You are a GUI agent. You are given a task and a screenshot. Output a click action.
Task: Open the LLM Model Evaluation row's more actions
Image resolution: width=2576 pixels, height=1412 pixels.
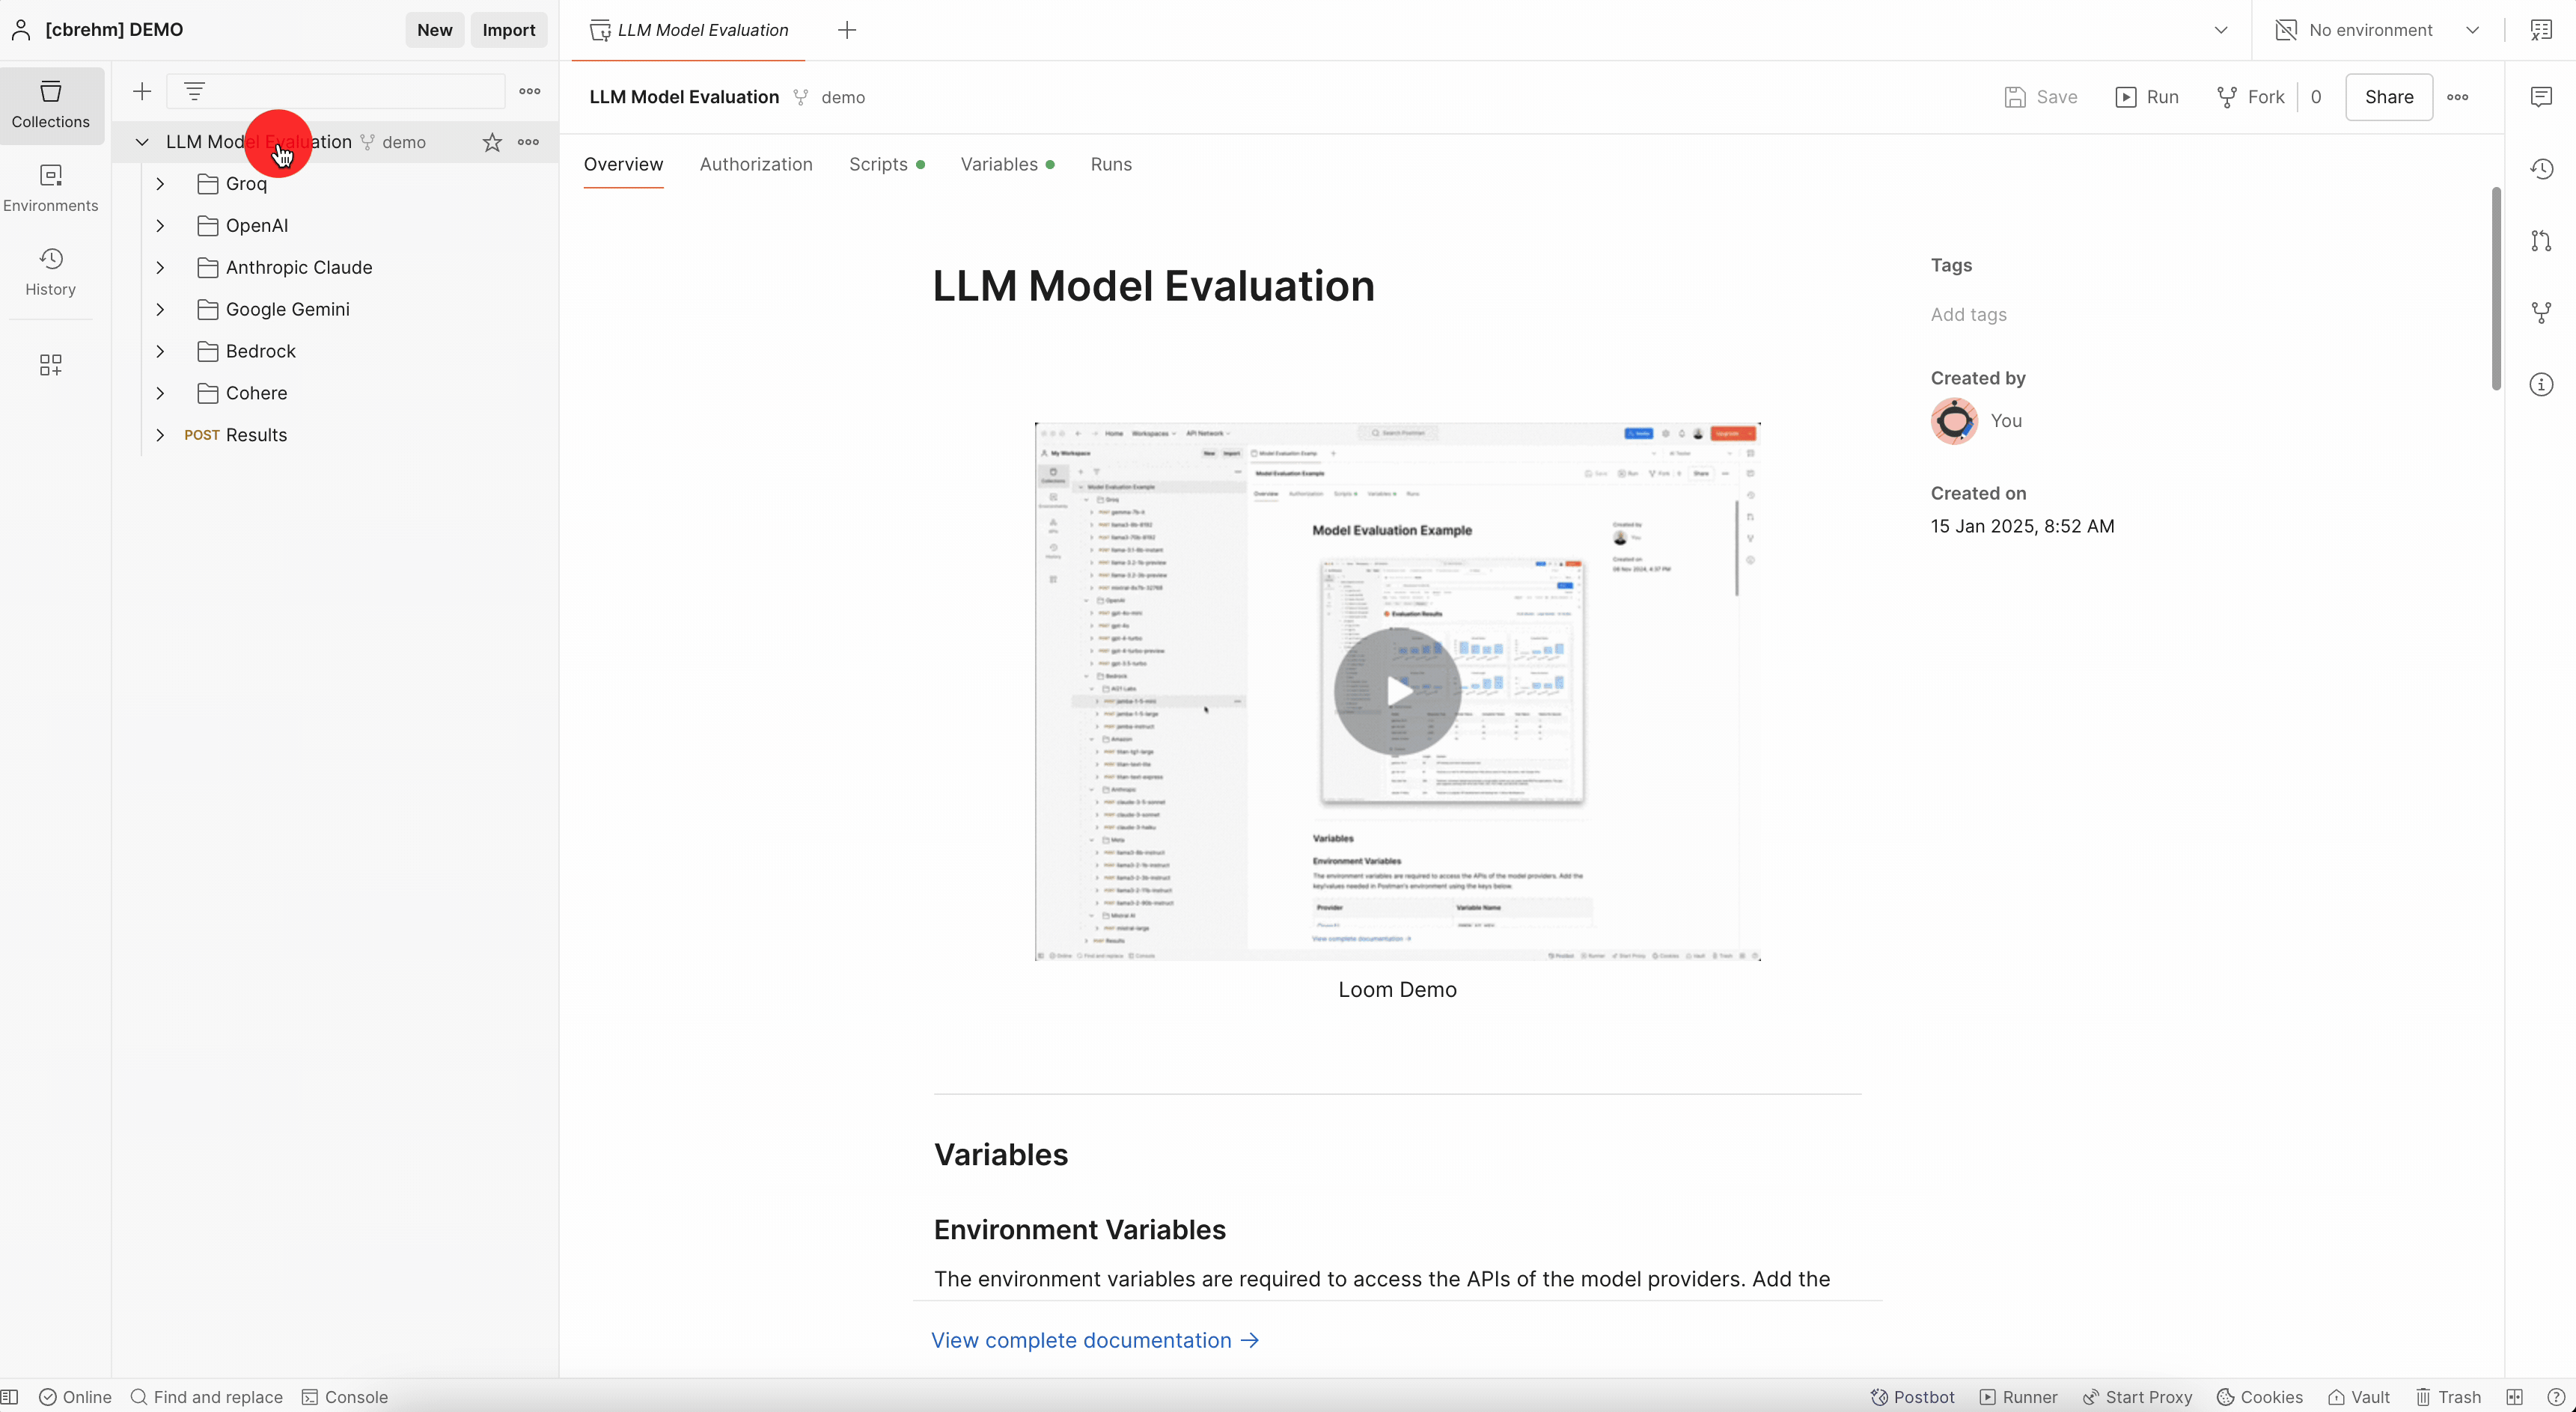point(529,142)
